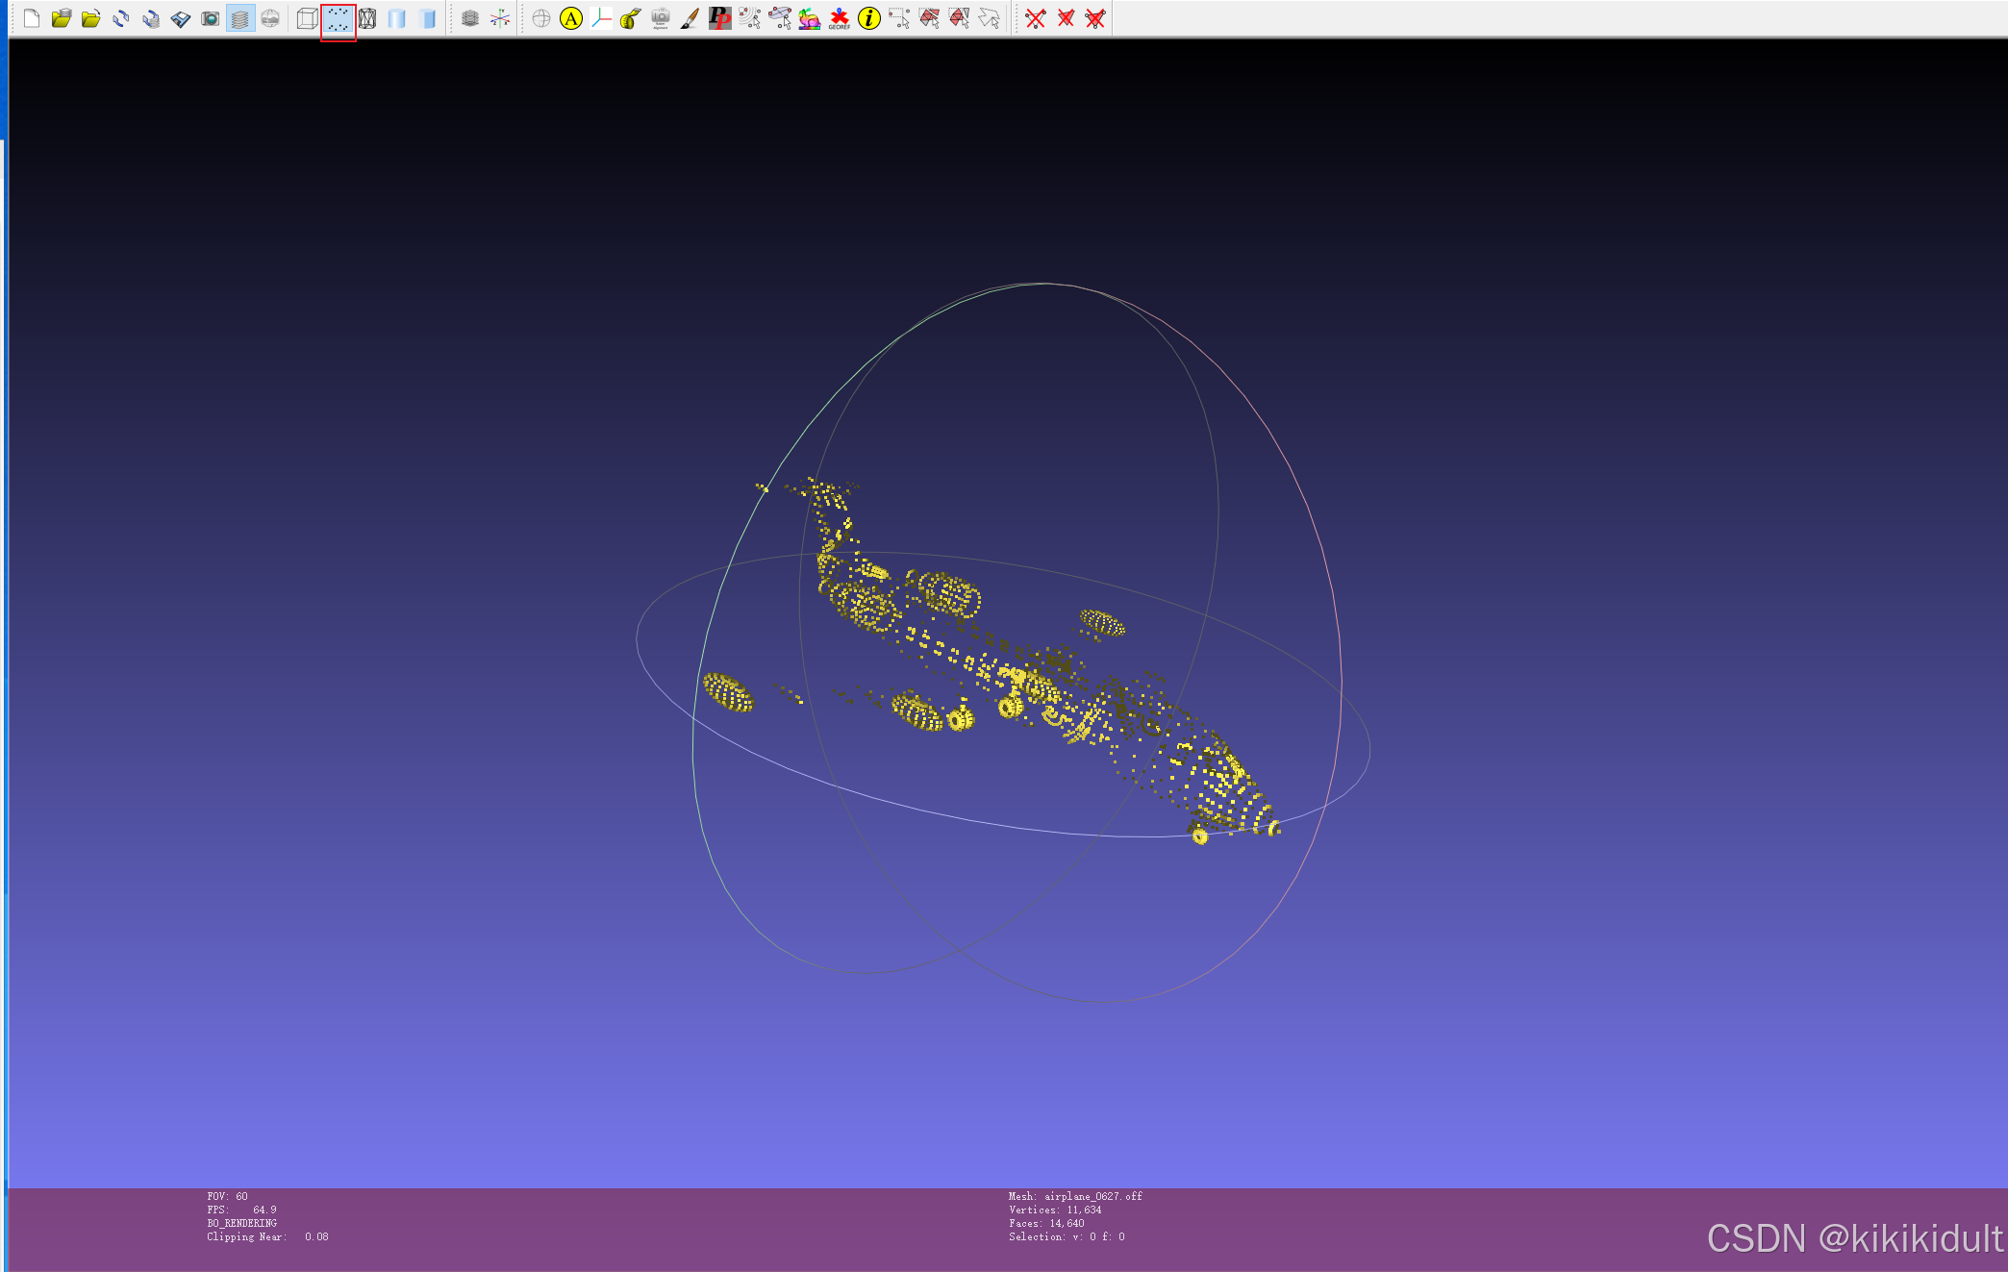Image resolution: width=2008 pixels, height=1272 pixels.
Task: Click the Import Mesh folder icon
Action: click(91, 18)
